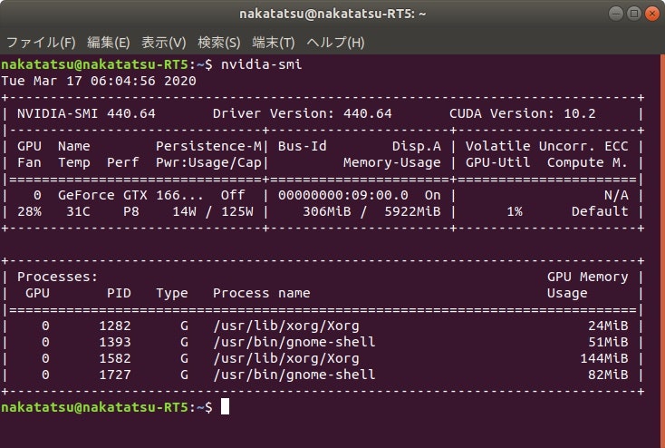Open the ファイル(F) menu
665x448 pixels.
[x=41, y=43]
